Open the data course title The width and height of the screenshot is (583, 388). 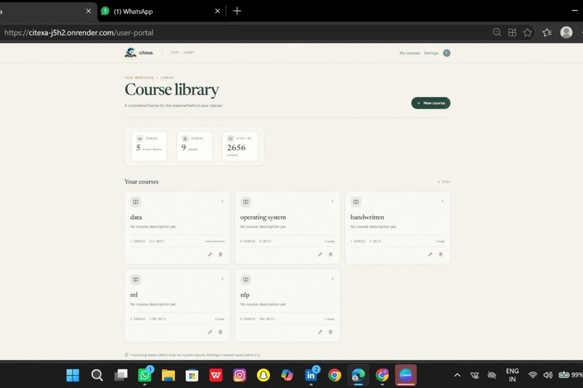136,217
